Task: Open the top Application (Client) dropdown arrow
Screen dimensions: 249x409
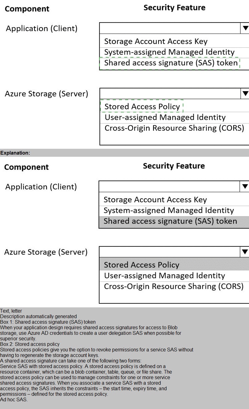Action: pyautogui.click(x=245, y=28)
